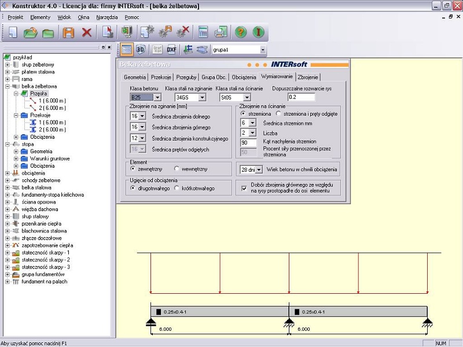The height and width of the screenshot is (347, 463).
Task: Uncheck the 'Dobór zbrojenia głównego' checkbox
Action: (244, 187)
